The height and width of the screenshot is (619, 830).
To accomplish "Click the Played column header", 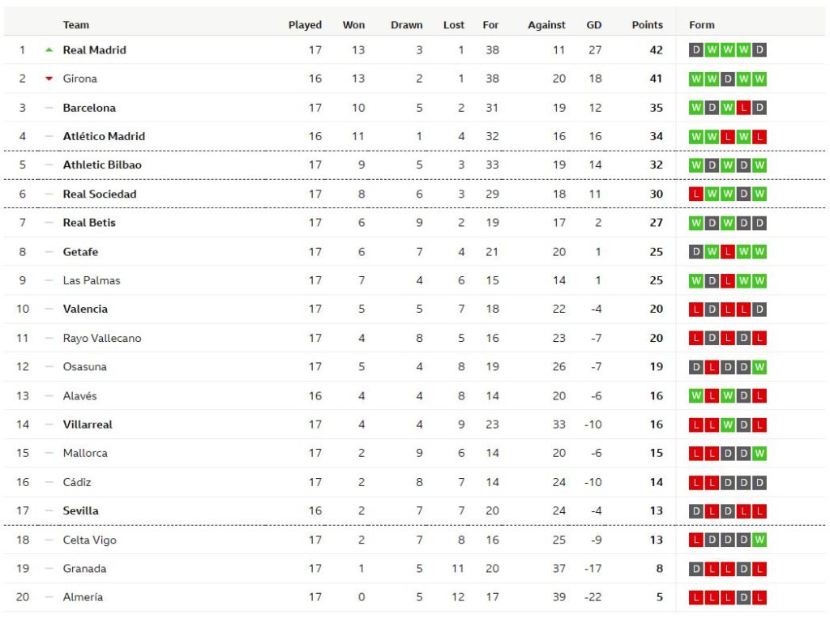I will point(305,25).
